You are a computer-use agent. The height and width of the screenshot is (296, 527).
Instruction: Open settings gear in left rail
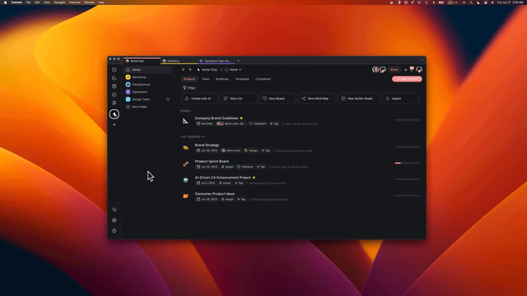pos(114,220)
